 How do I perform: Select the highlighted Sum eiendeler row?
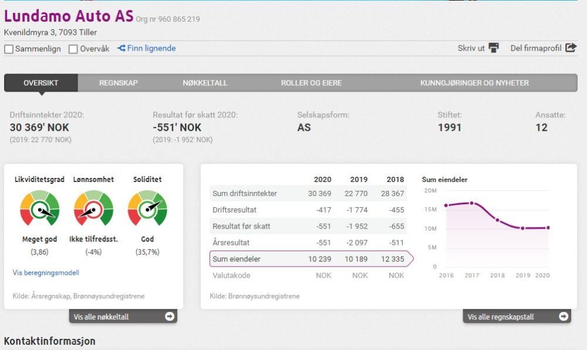click(x=311, y=258)
